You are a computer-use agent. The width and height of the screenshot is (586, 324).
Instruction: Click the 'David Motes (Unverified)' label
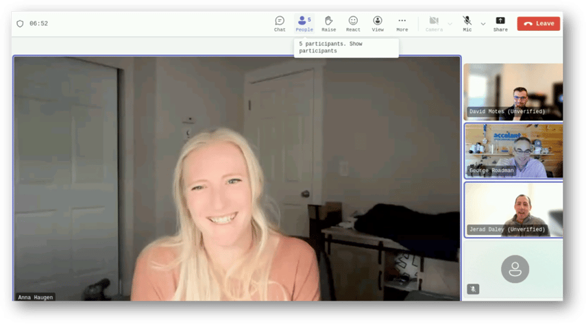coord(506,112)
